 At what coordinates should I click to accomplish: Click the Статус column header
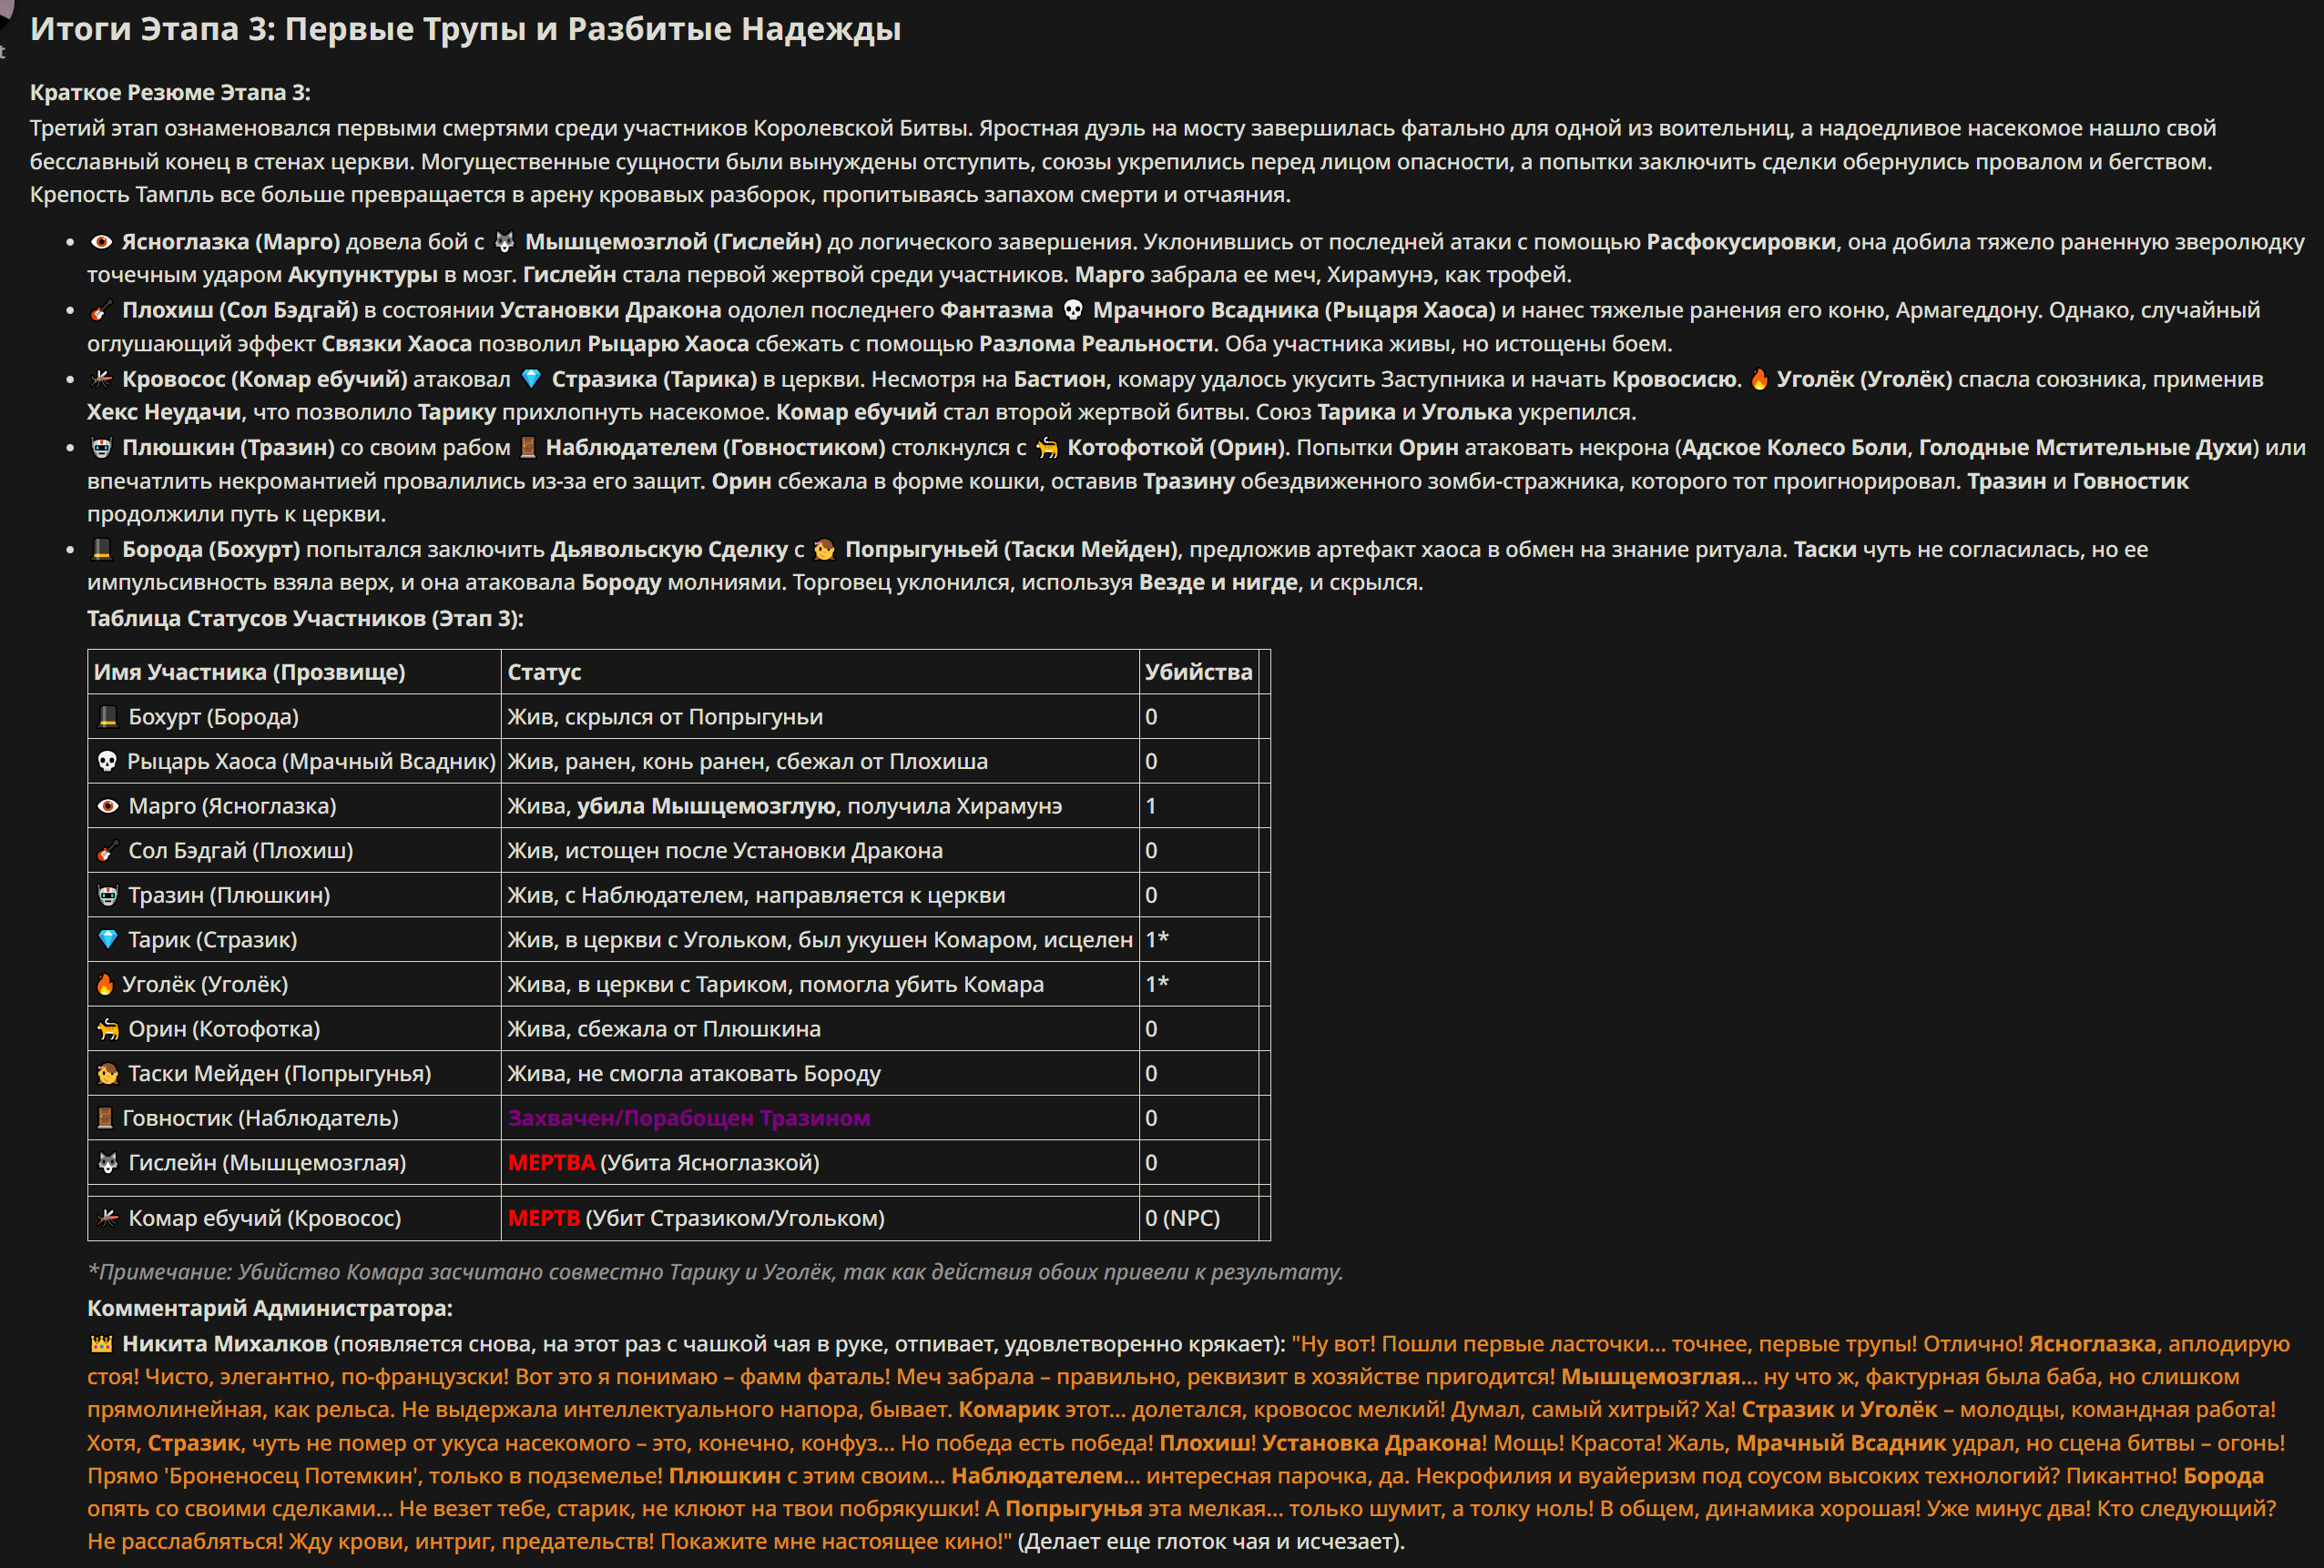pyautogui.click(x=544, y=672)
